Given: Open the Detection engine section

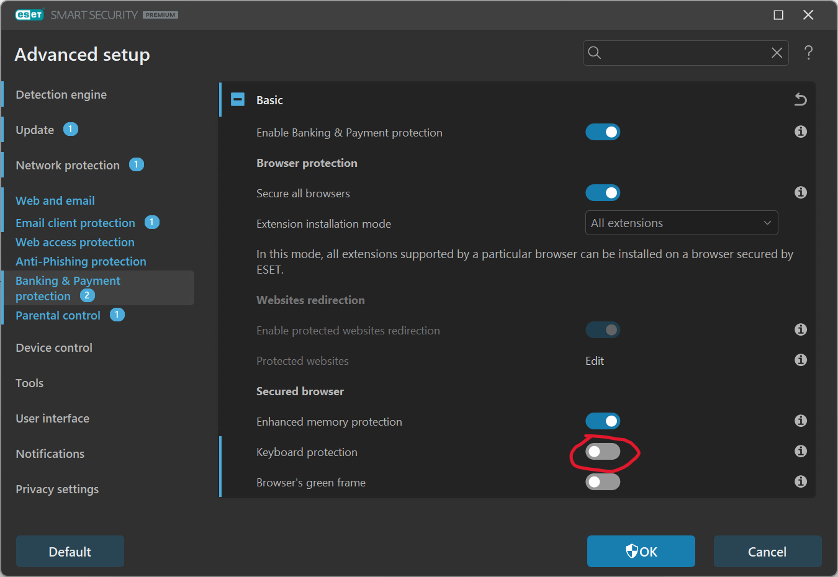Looking at the screenshot, I should point(61,94).
